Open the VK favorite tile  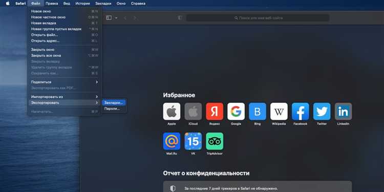[x=193, y=141]
